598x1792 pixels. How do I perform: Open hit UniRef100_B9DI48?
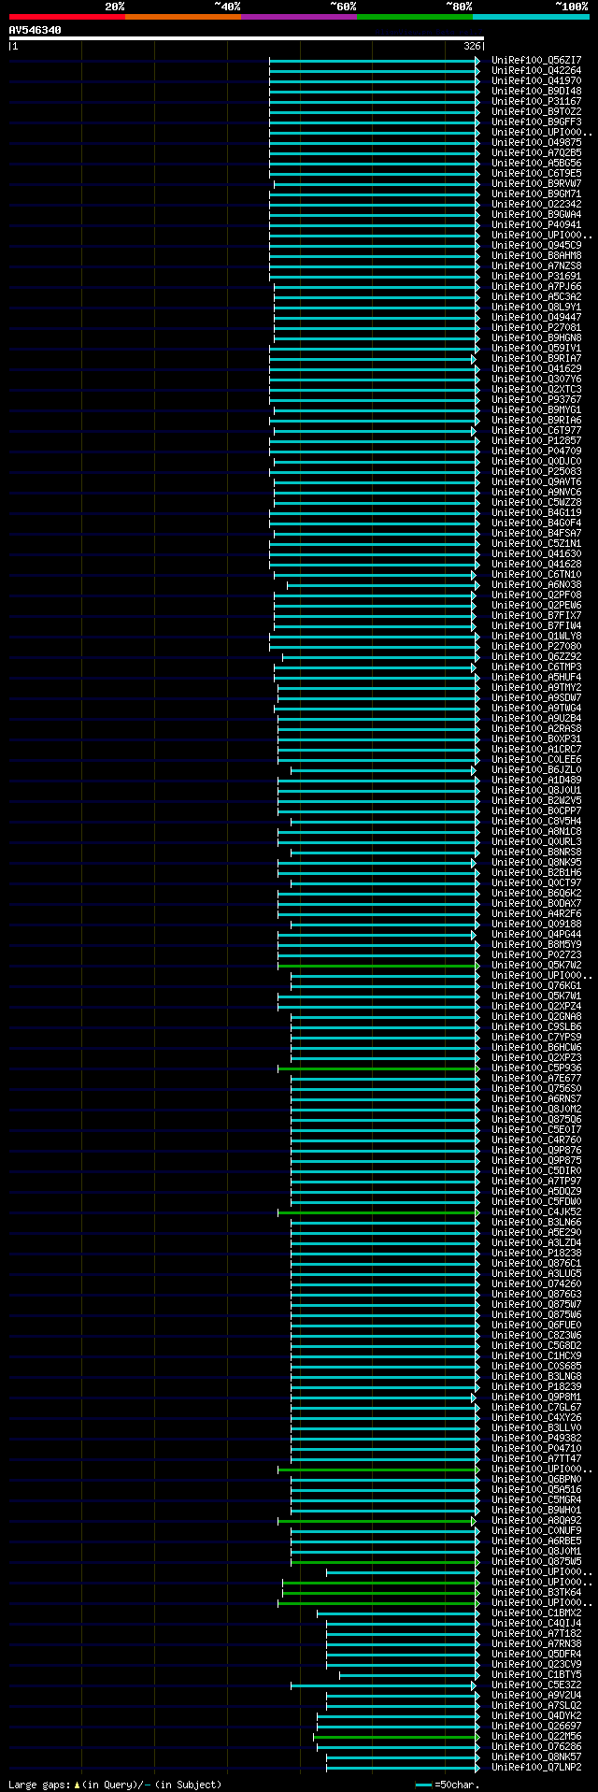(x=536, y=91)
